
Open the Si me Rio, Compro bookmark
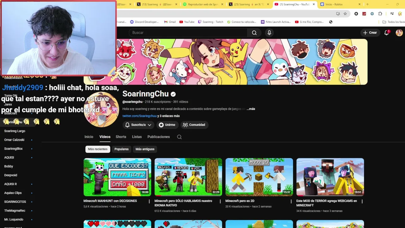[309, 22]
